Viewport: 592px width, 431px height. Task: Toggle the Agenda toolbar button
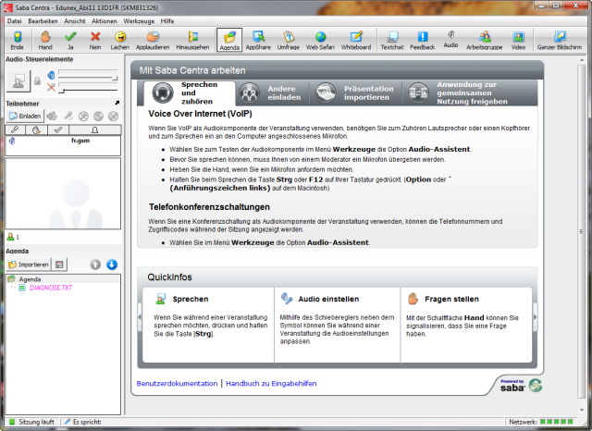(x=229, y=40)
